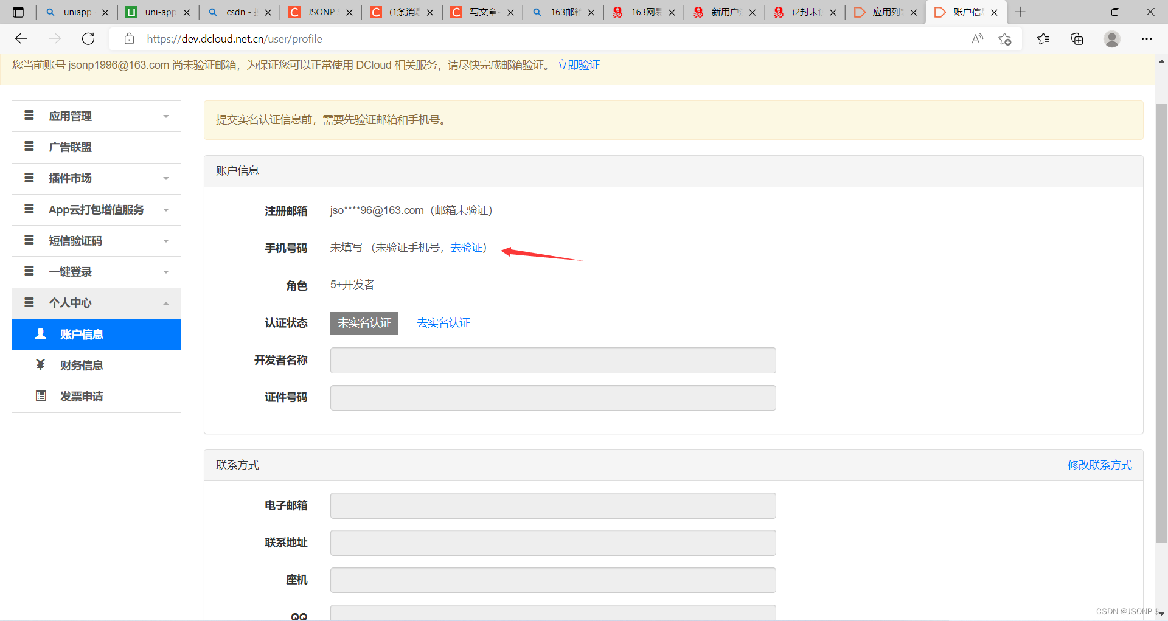Open the browser profile avatar
The width and height of the screenshot is (1168, 621).
pyautogui.click(x=1112, y=39)
